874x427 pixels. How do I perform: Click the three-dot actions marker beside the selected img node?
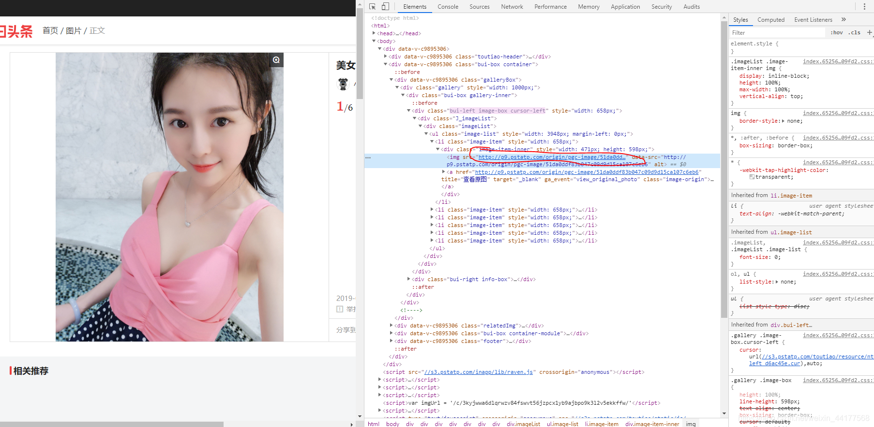(x=368, y=157)
